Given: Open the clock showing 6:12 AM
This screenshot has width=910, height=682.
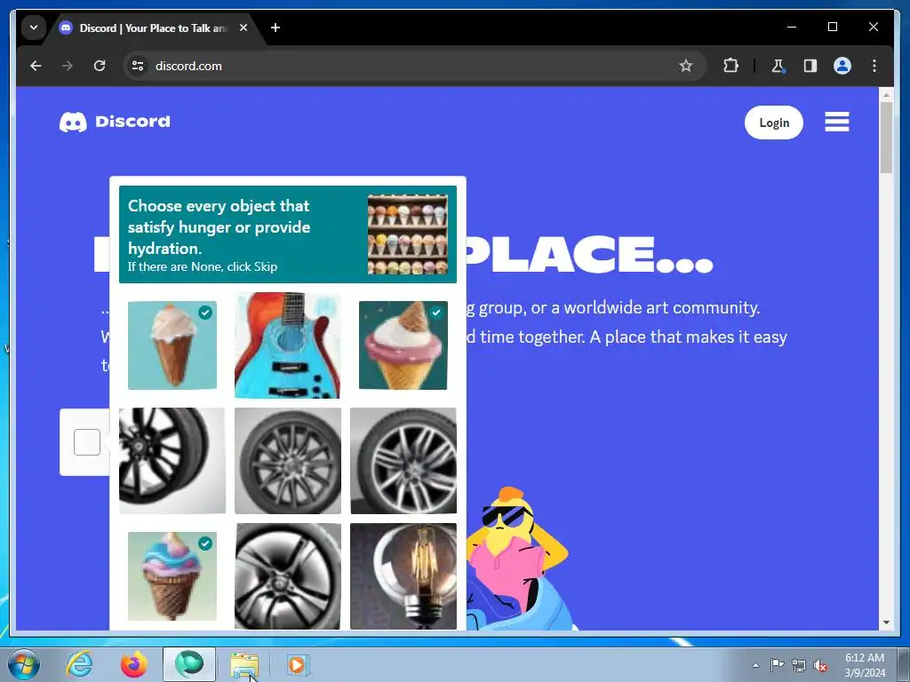Looking at the screenshot, I should 865,665.
